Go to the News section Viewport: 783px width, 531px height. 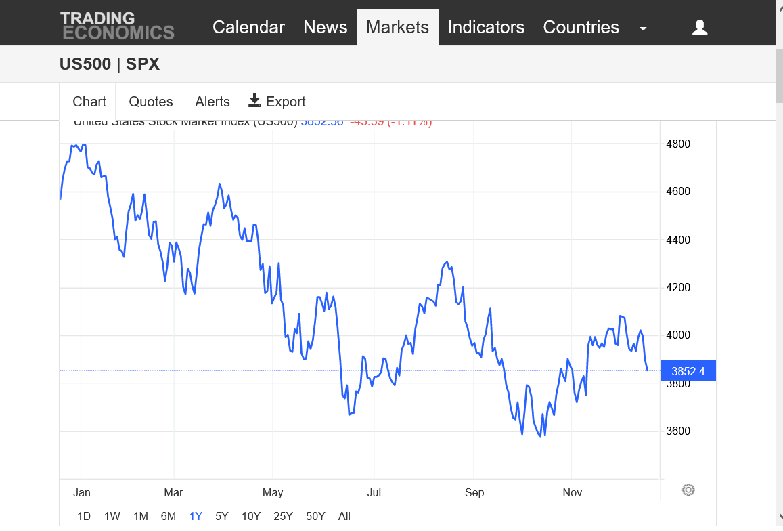[326, 27]
